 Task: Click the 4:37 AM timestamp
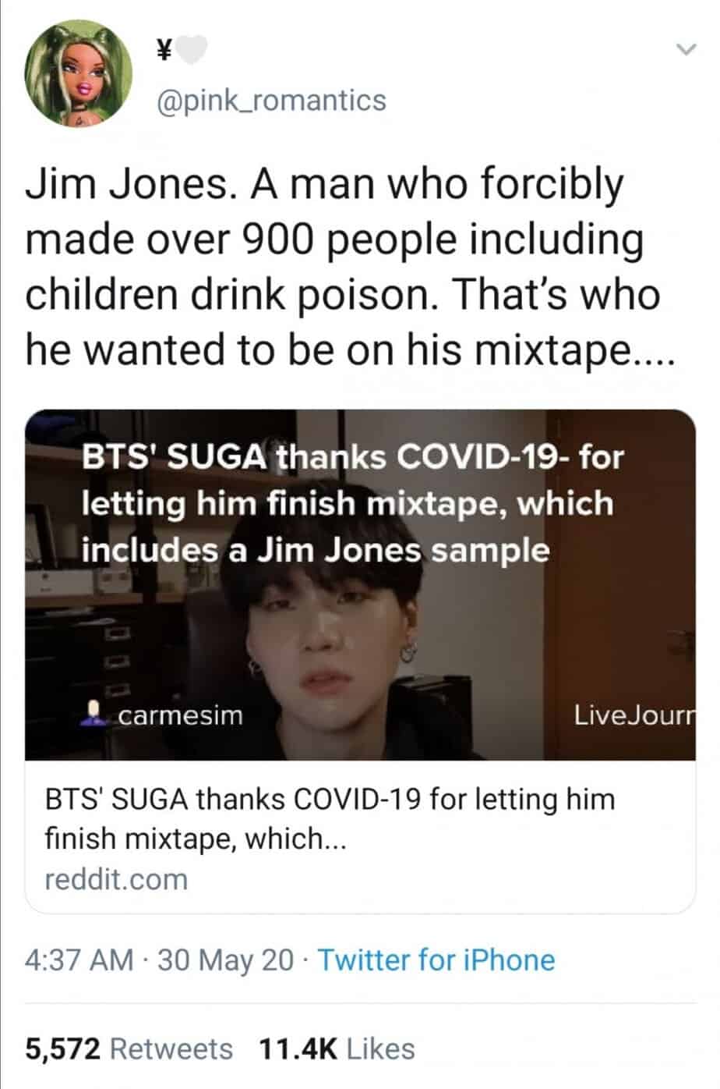(79, 960)
